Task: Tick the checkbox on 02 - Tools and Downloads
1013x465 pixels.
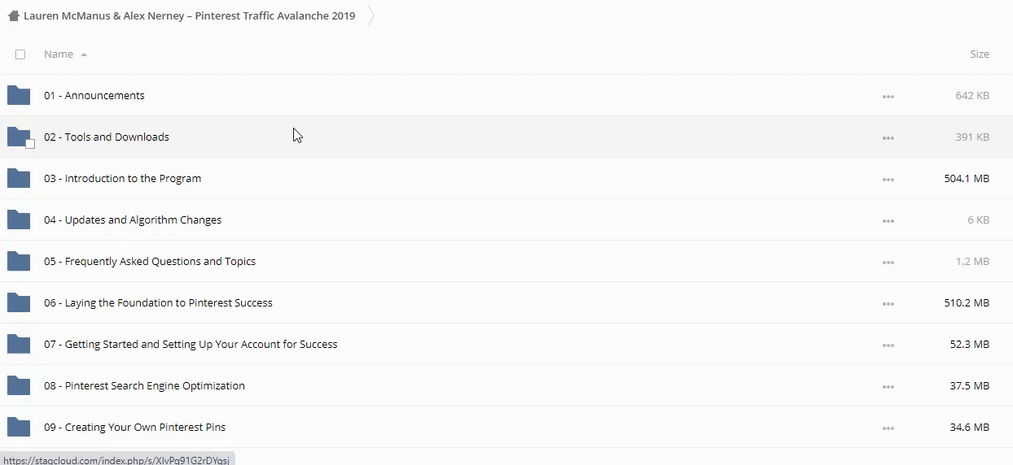Action: point(30,144)
